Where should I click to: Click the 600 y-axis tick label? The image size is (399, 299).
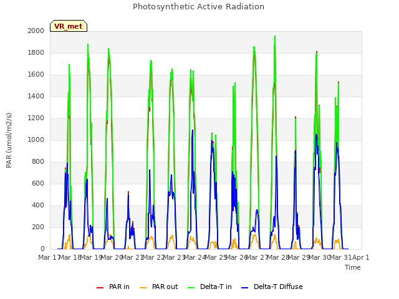[x=38, y=184]
